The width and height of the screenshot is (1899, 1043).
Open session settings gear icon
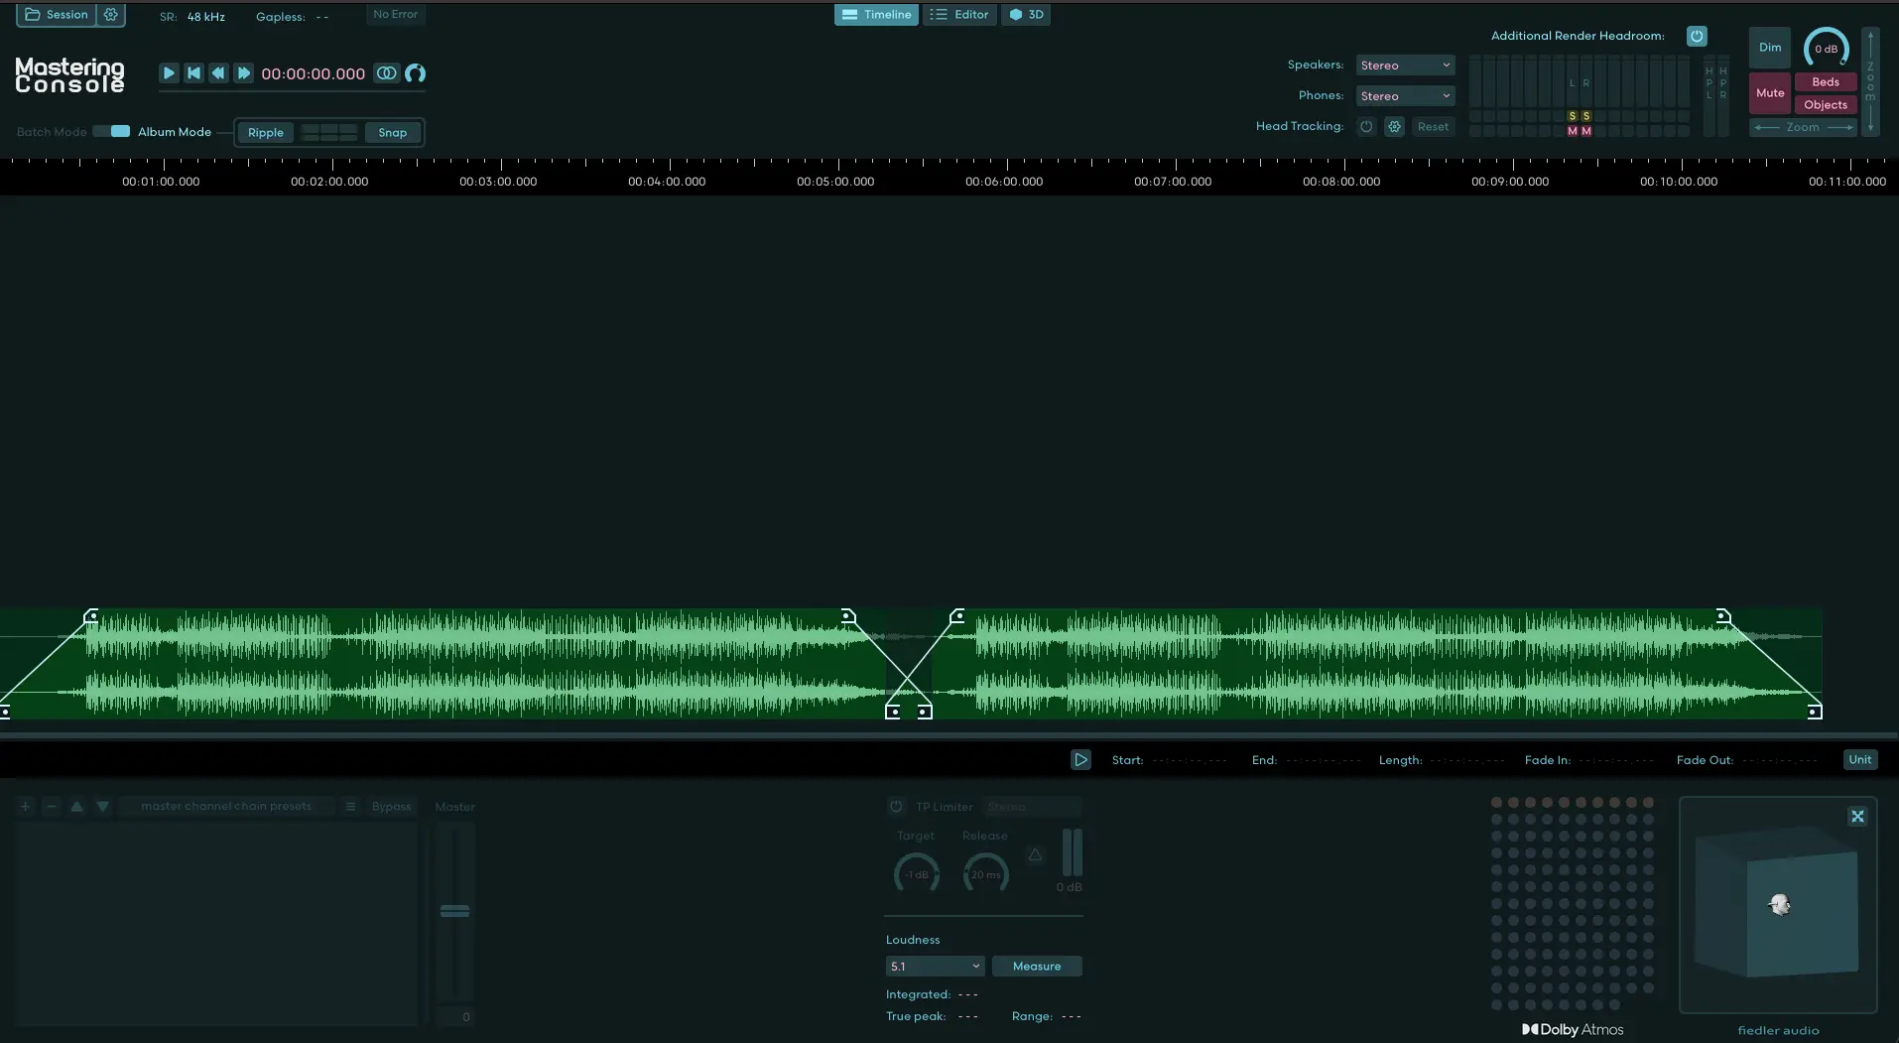coord(111,15)
